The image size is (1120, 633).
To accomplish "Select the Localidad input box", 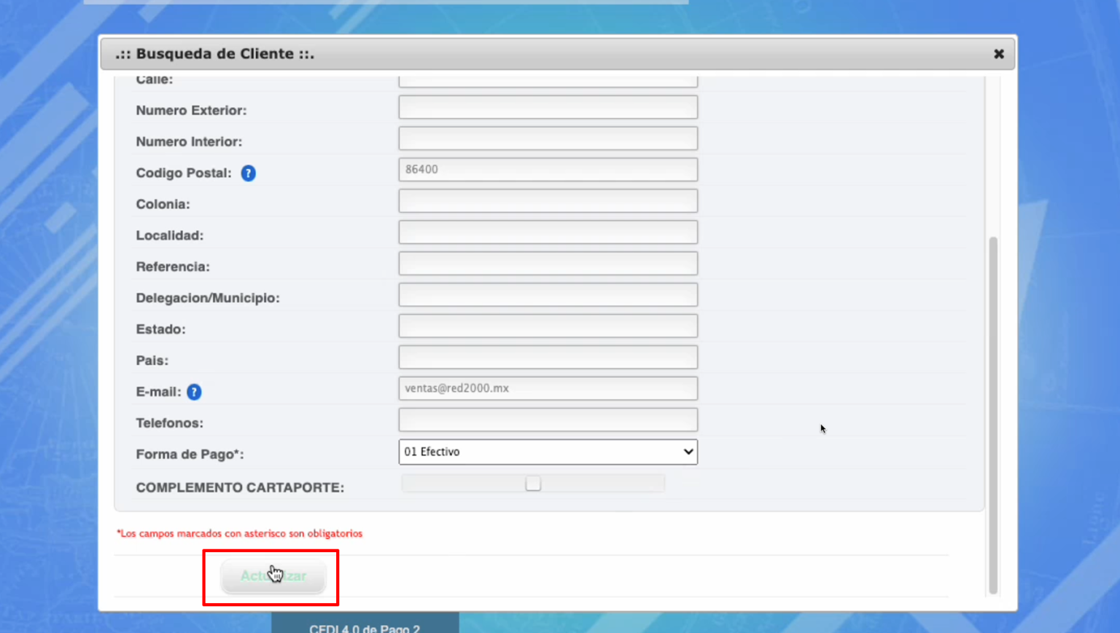I will 548,232.
